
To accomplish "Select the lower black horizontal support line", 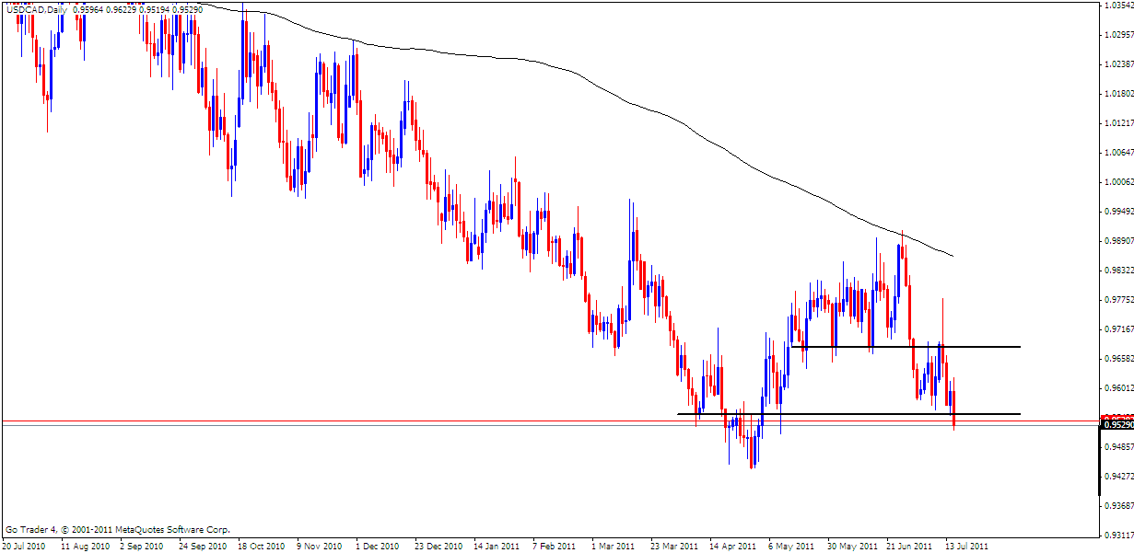I will [829, 414].
